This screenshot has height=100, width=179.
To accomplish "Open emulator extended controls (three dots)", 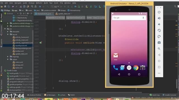I will (x=159, y=73).
